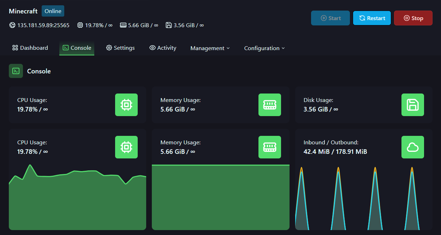The image size is (441, 235).
Task: Click the globe icon next to server IP address
Action: pyautogui.click(x=12, y=25)
